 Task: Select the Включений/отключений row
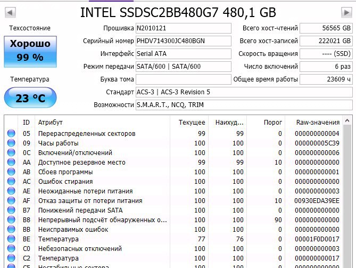pos(173,152)
